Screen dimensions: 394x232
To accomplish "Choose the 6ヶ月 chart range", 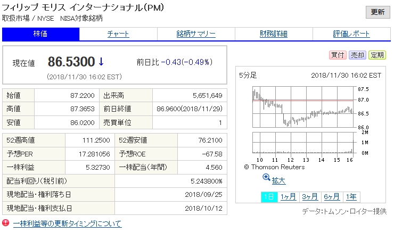I will pyautogui.click(x=332, y=196).
